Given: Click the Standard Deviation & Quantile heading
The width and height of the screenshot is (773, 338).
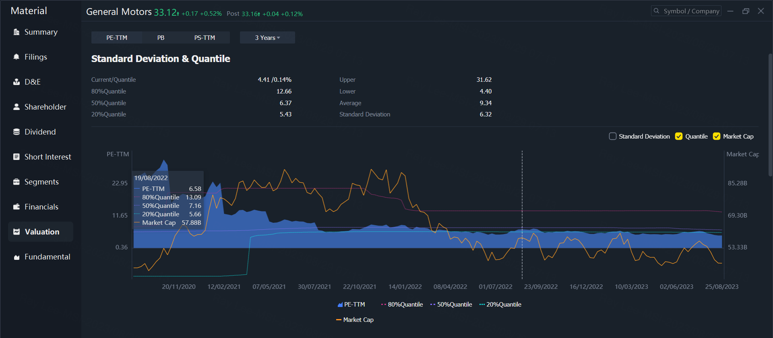Looking at the screenshot, I should [x=161, y=59].
